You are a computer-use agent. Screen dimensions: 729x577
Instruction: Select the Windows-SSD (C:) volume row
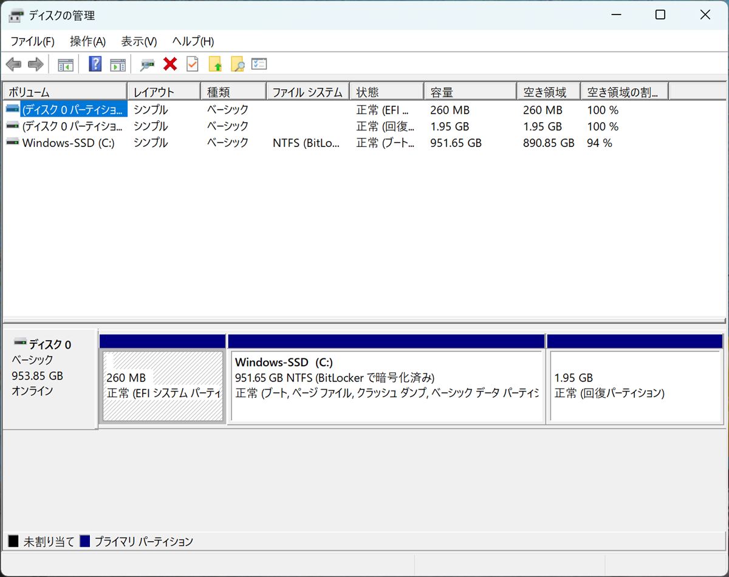364,143
